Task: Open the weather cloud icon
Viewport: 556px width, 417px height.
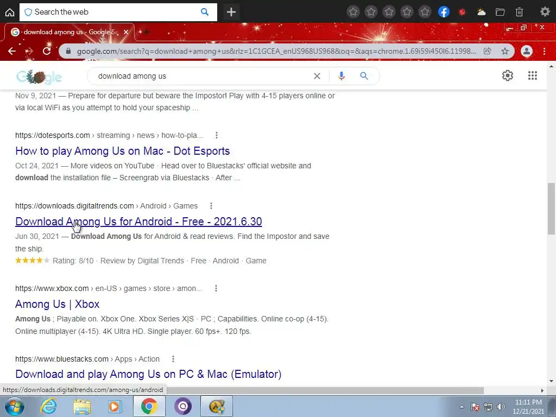Action: (481, 12)
